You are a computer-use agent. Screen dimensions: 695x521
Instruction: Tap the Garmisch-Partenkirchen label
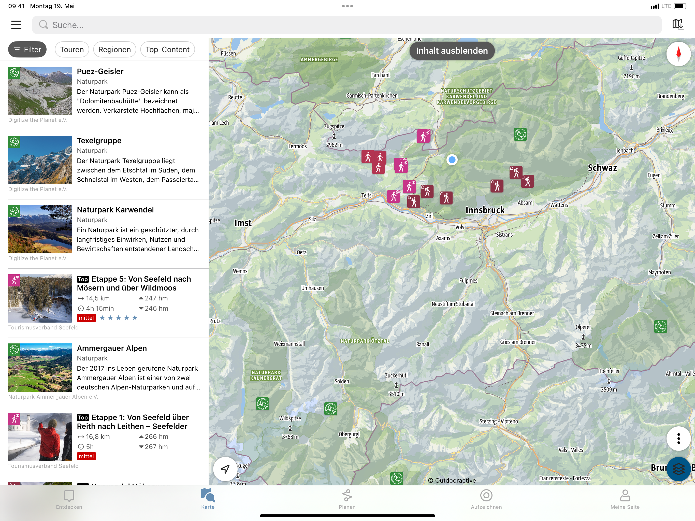click(372, 96)
